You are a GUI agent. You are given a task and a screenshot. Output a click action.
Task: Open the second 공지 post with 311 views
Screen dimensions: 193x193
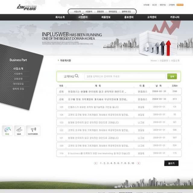[x=98, y=99]
